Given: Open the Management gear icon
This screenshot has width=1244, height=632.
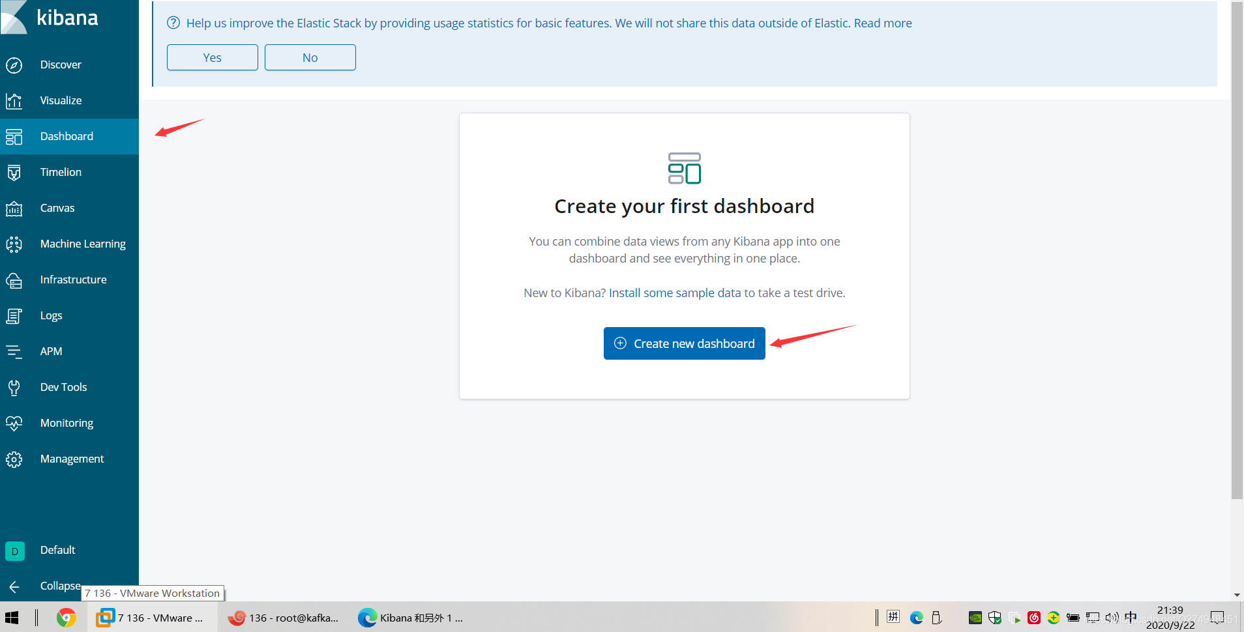Looking at the screenshot, I should tap(14, 459).
